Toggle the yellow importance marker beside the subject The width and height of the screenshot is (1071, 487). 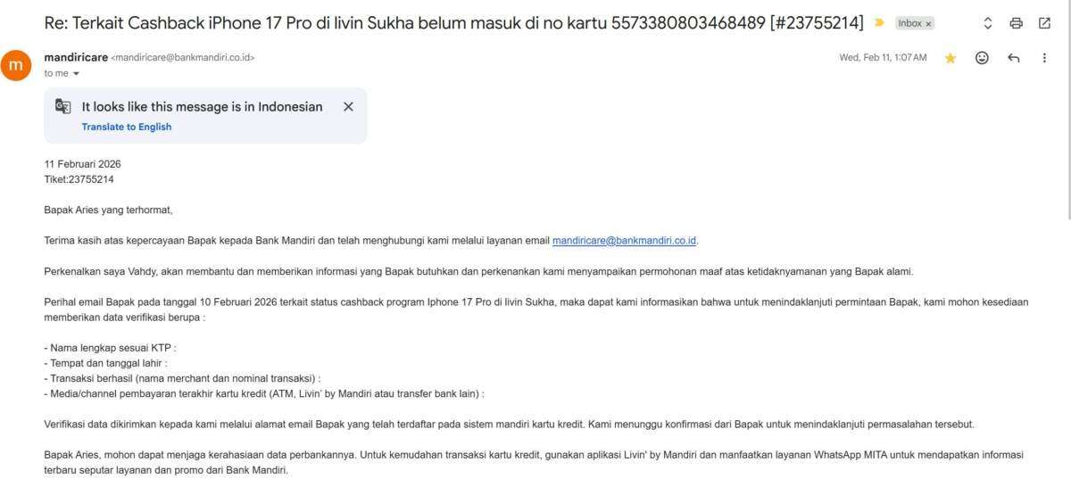pos(879,23)
